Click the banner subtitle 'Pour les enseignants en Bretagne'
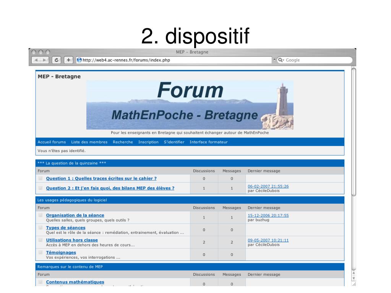The height and width of the screenshot is (293, 391). click(x=190, y=133)
